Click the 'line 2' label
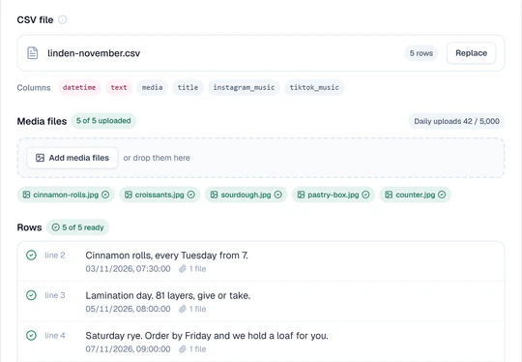Viewport: 522px width, 362px height. pyautogui.click(x=55, y=256)
